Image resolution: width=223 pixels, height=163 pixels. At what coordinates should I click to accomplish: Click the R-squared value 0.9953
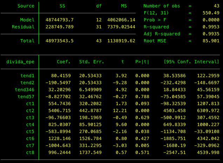(211, 27)
